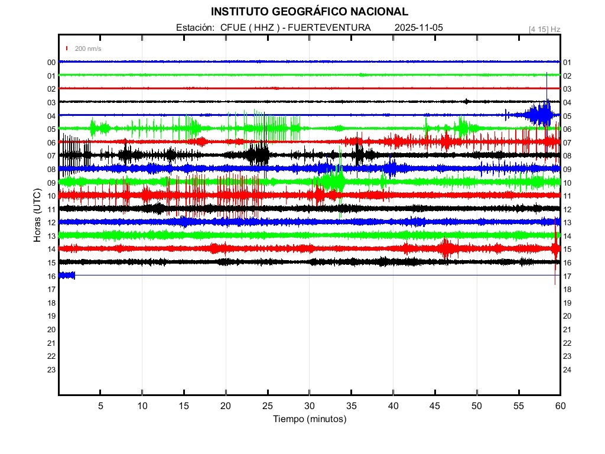Click the date 2025-11-05 in header
The width and height of the screenshot is (605, 454).
pos(418,28)
